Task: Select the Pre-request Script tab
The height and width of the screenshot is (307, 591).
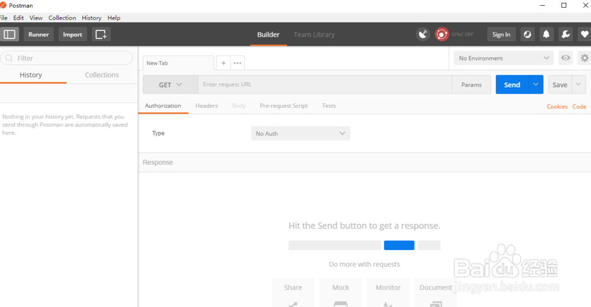Action: (x=284, y=106)
